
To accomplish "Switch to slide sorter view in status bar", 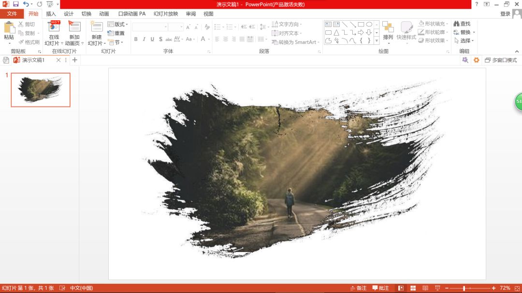I will [x=412, y=288].
